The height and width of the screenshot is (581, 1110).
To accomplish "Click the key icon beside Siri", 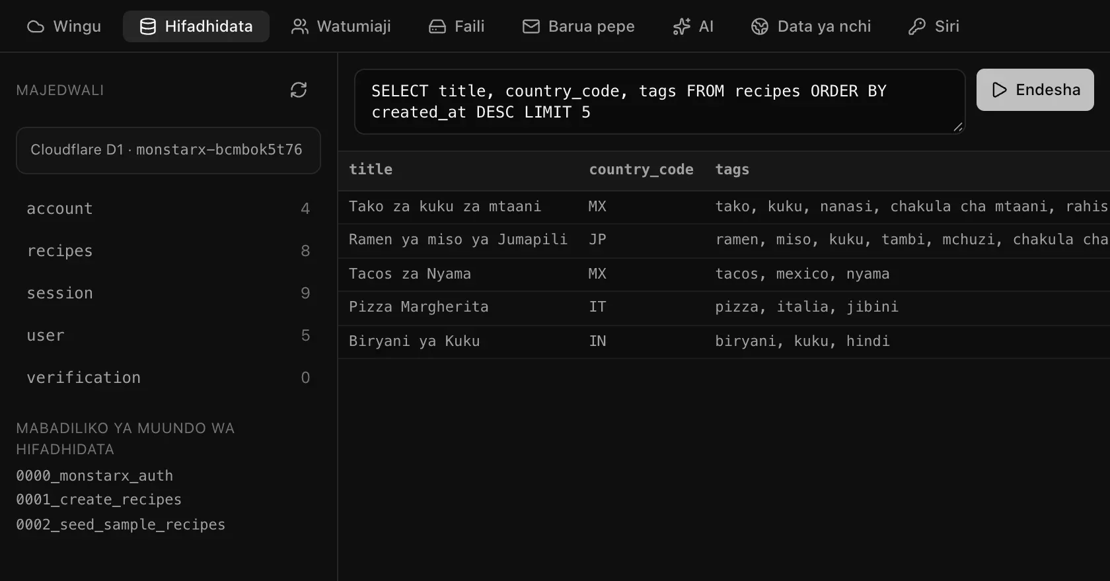I will (x=917, y=26).
